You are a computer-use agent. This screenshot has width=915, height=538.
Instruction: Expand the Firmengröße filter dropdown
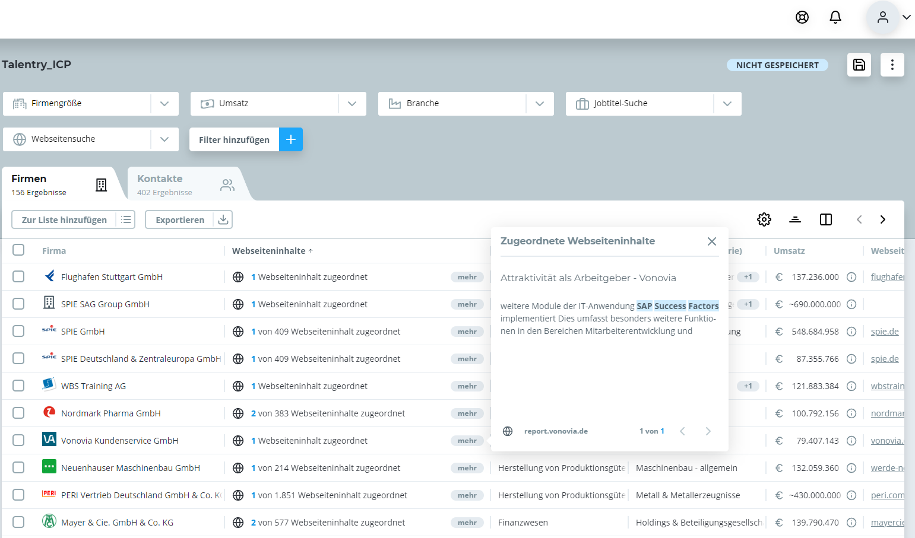[164, 103]
